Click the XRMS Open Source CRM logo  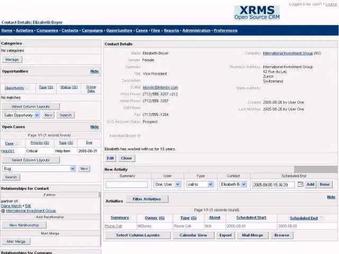pos(257,13)
